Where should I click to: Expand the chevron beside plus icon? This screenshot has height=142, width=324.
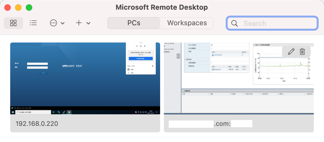(x=88, y=23)
